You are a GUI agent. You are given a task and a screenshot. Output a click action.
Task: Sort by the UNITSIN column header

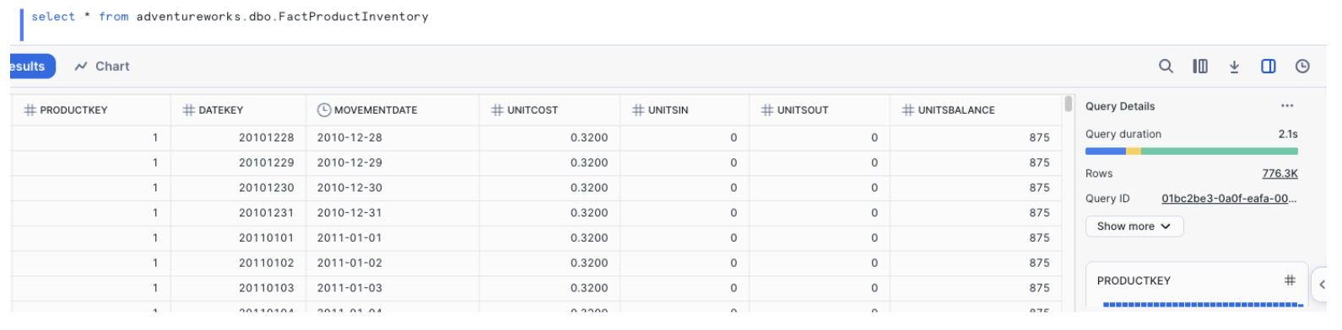pyautogui.click(x=685, y=110)
